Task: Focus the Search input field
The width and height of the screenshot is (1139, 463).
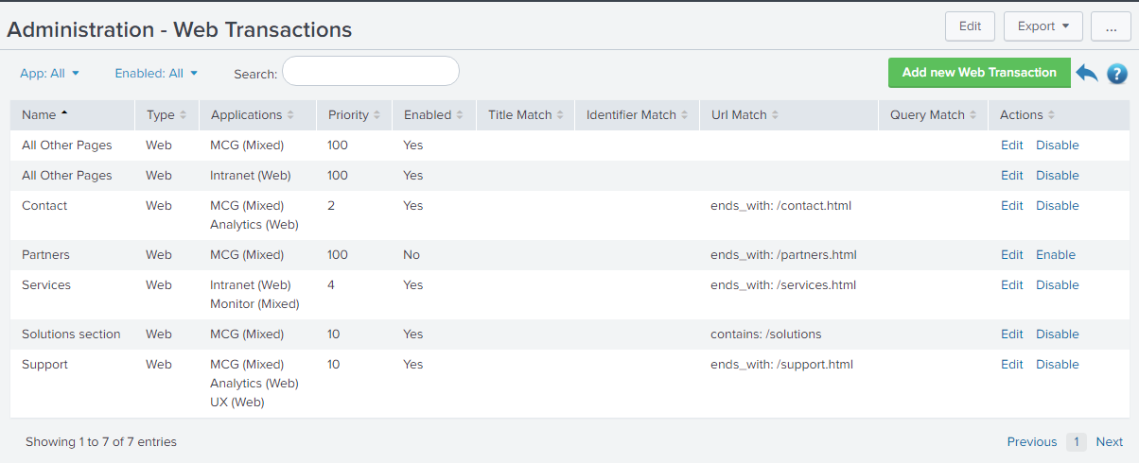Action: point(371,72)
